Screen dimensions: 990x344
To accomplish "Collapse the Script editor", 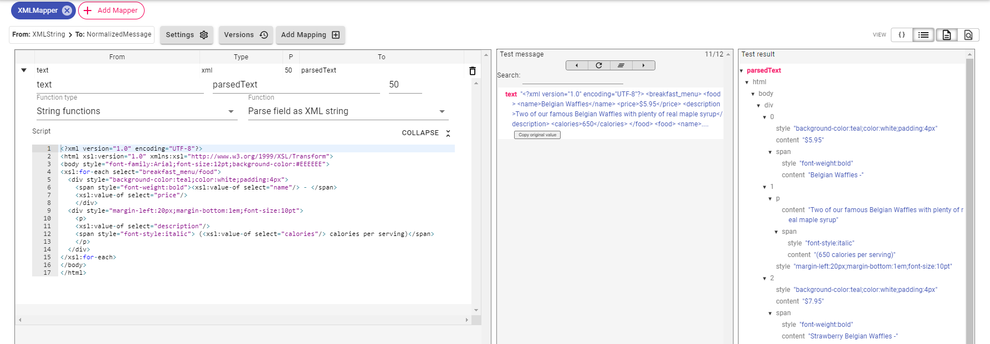I will click(427, 133).
